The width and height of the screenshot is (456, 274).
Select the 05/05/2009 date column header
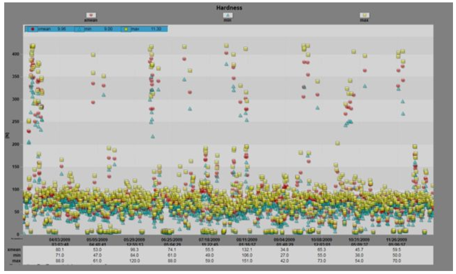[97, 240]
